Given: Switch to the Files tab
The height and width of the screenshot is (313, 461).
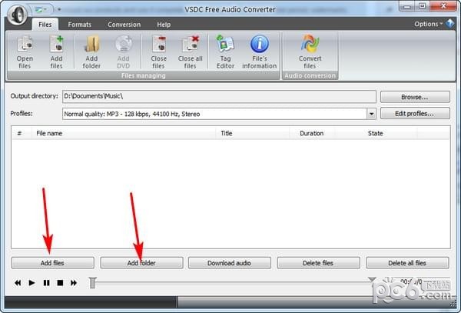Looking at the screenshot, I should point(45,25).
